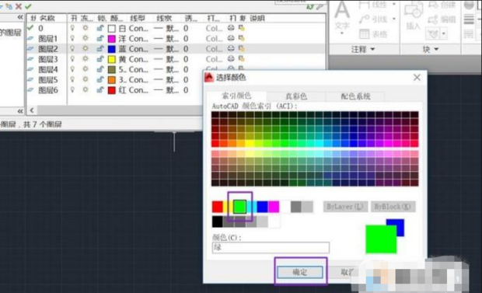482x293 pixels.
Task: Click the 确定 button
Action: pos(300,272)
